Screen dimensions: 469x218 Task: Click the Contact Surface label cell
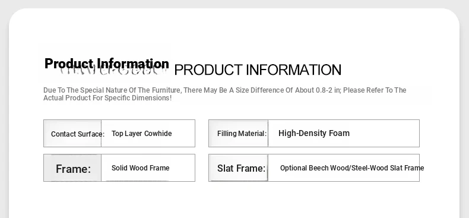coord(72,134)
